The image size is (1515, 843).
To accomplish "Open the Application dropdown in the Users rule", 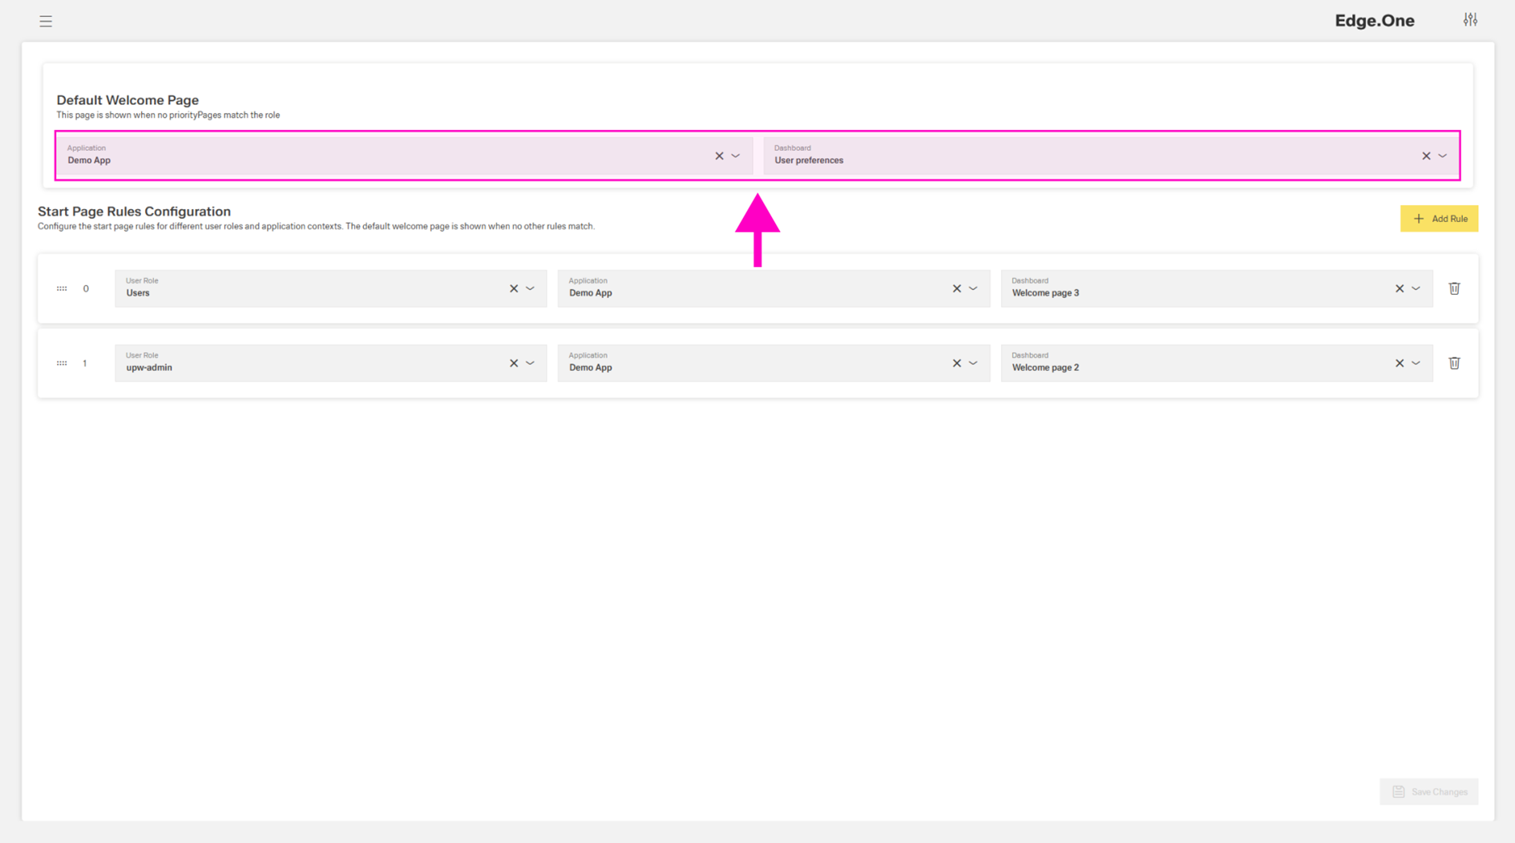I will point(973,288).
